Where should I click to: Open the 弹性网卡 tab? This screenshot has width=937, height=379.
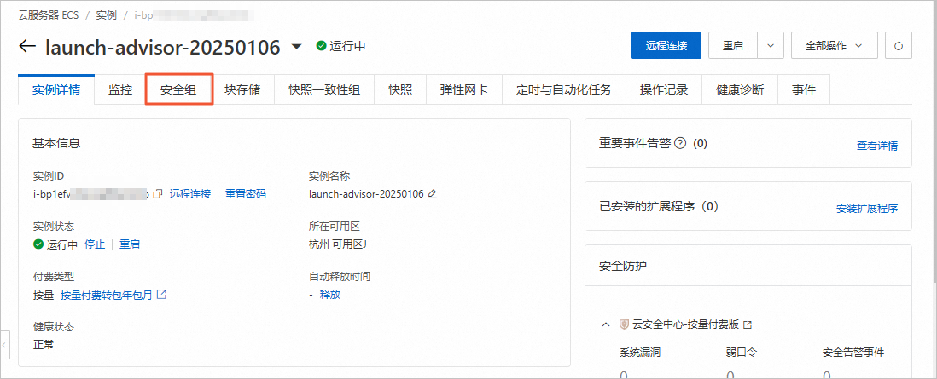coord(463,90)
